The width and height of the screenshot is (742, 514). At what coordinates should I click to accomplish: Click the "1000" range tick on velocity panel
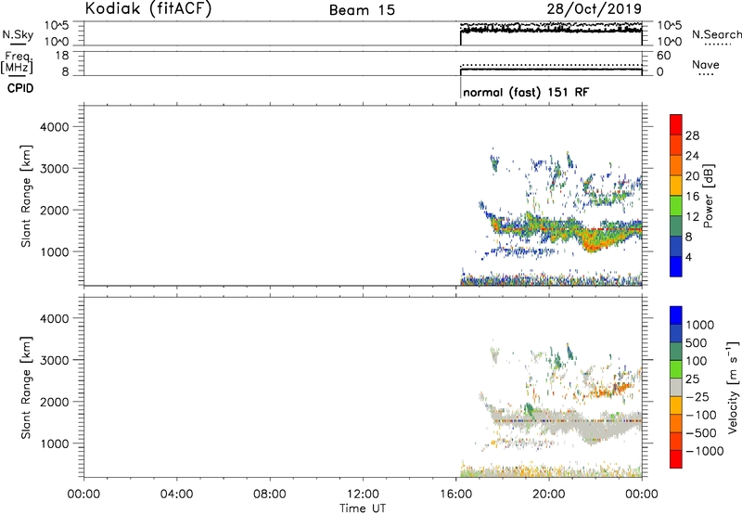click(x=55, y=443)
